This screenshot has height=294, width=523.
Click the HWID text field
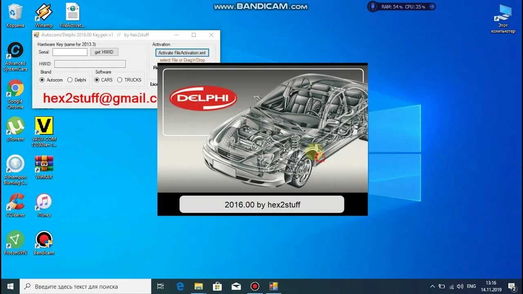click(90, 64)
